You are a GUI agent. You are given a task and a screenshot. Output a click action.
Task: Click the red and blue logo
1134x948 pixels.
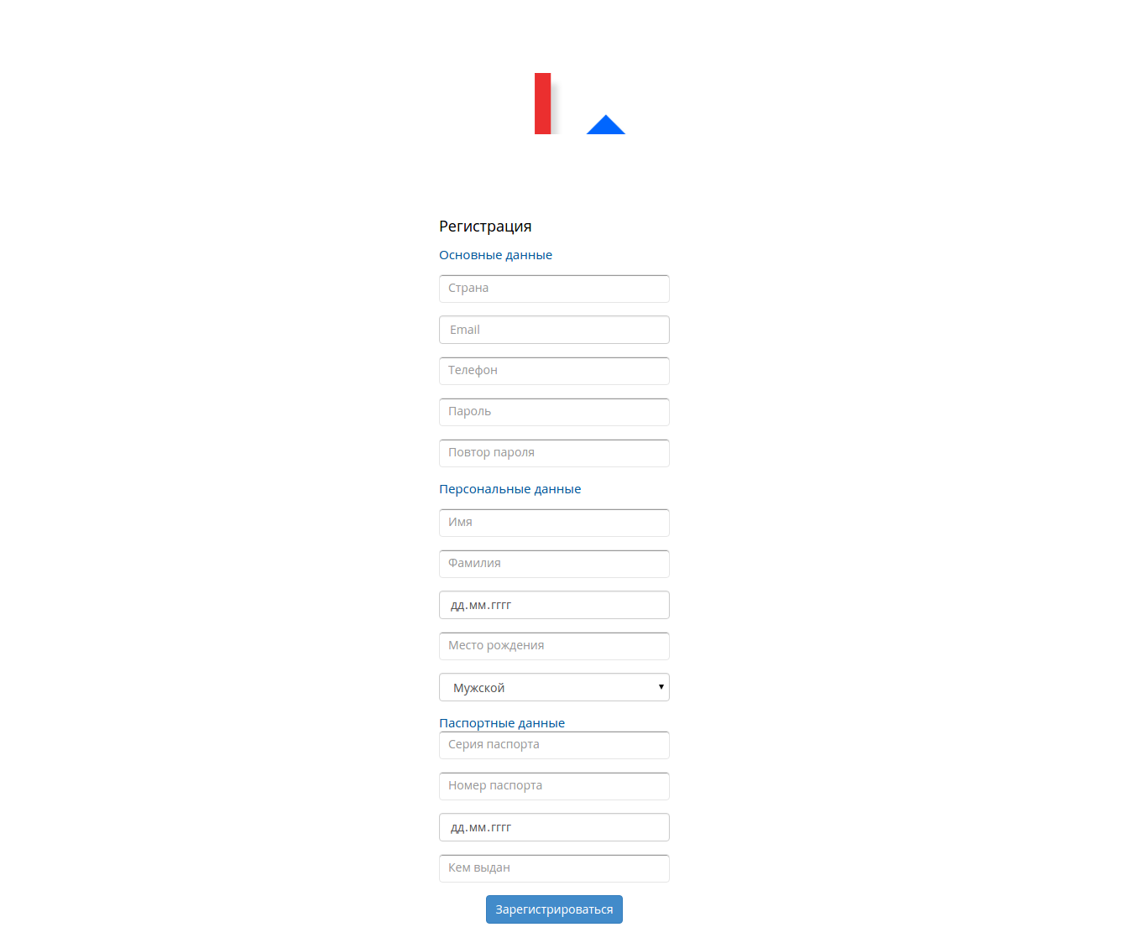click(579, 103)
